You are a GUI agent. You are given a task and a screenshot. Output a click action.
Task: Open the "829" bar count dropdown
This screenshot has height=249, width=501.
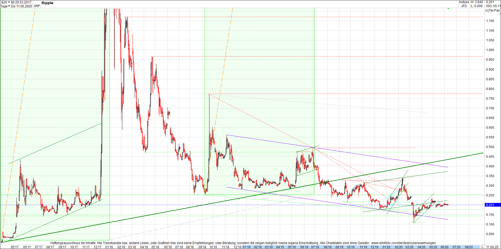click(5, 2)
